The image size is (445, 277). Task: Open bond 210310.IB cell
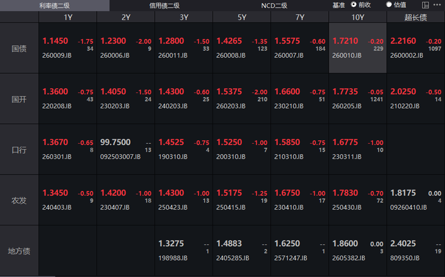(300, 149)
